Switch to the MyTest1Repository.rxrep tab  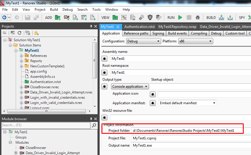(x=177, y=27)
